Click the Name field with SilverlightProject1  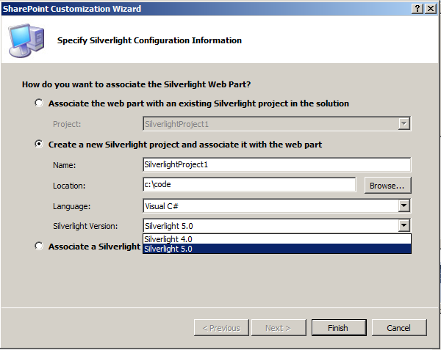click(x=277, y=164)
